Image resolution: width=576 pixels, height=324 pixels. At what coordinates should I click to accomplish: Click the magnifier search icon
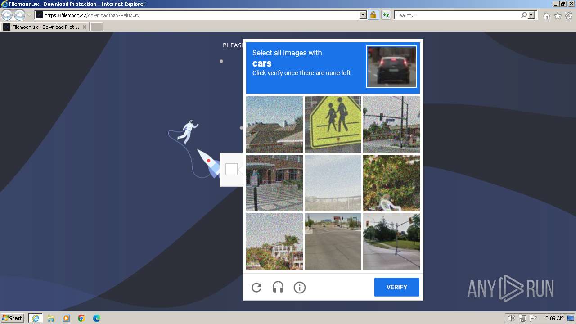pyautogui.click(x=524, y=15)
